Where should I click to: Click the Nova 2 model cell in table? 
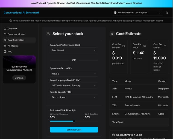[128, 89]
